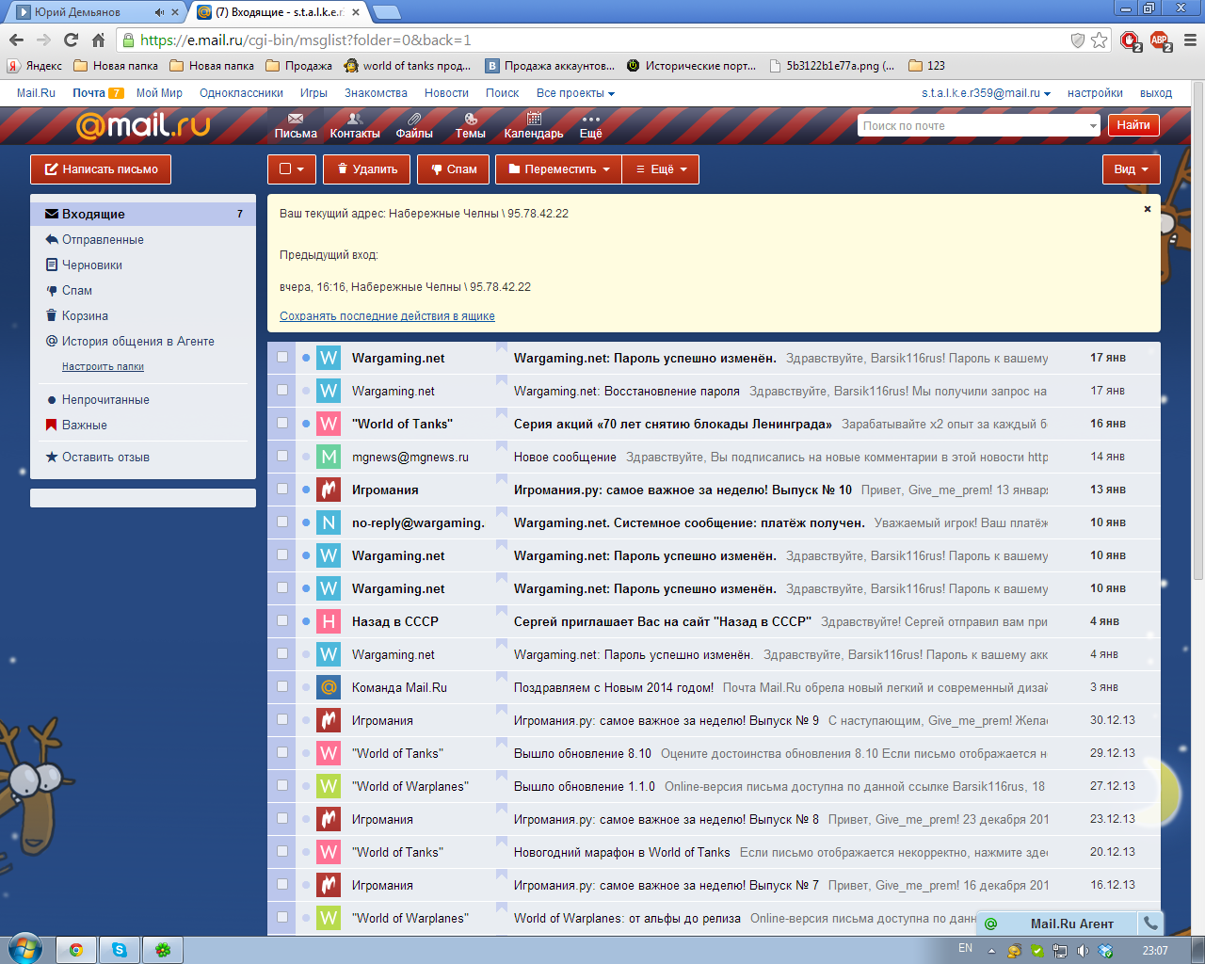This screenshot has height=964, width=1205.
Task: Open the Календарь calendar icon
Action: [534, 119]
